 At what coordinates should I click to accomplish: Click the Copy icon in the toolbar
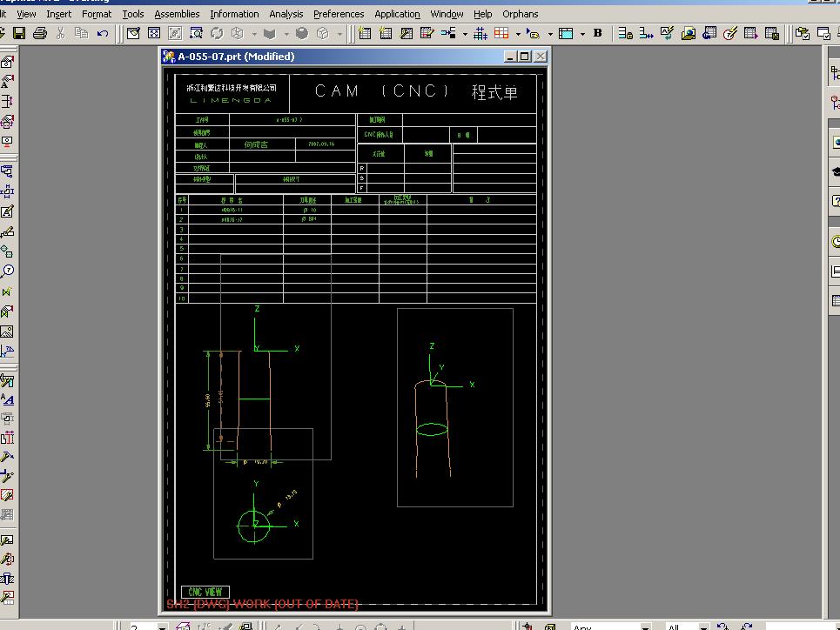82,34
